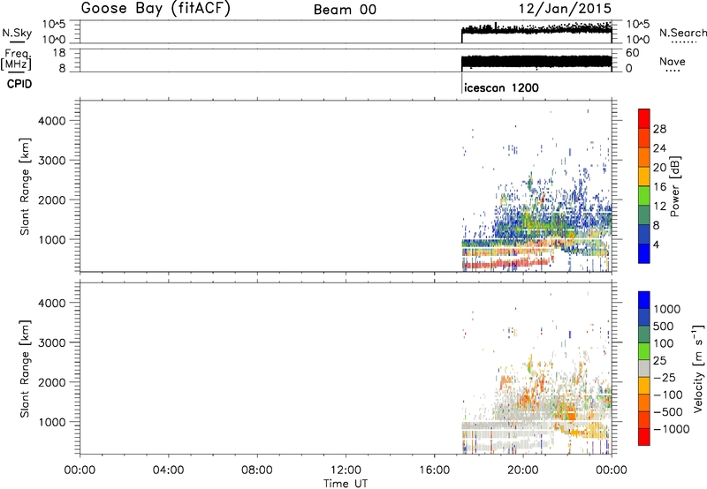Image resolution: width=707 pixels, height=489 pixels.
Task: Click the '20:00' time axis tick label
Action: 522,470
